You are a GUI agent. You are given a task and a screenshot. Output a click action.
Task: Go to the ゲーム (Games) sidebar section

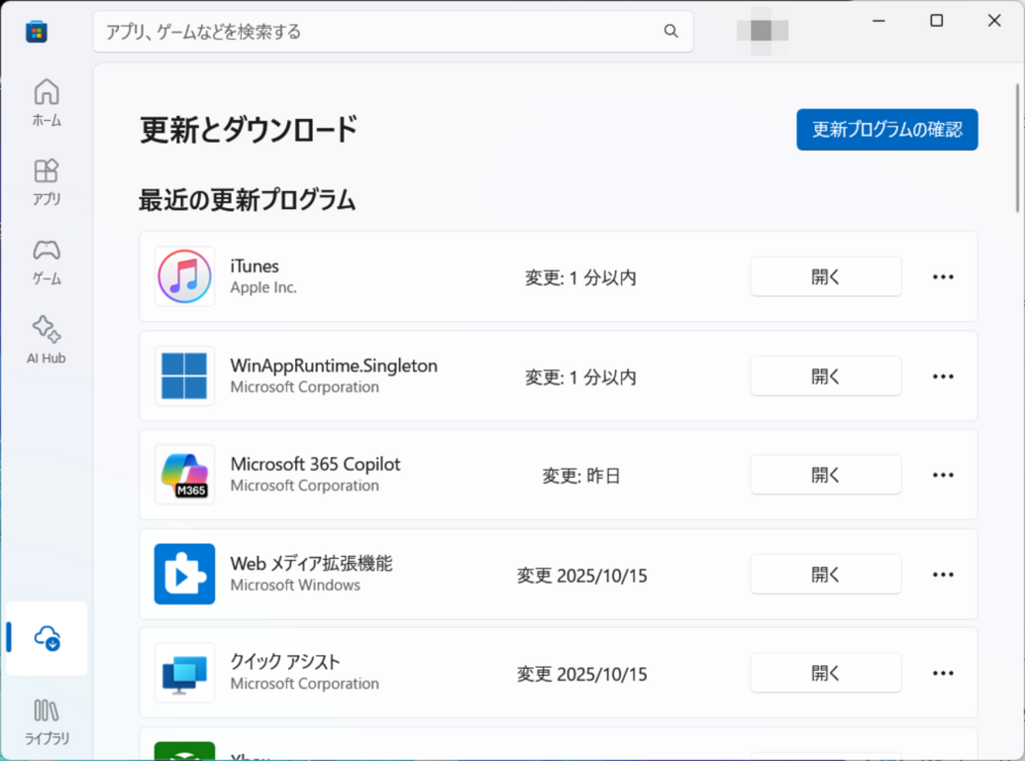(x=47, y=261)
